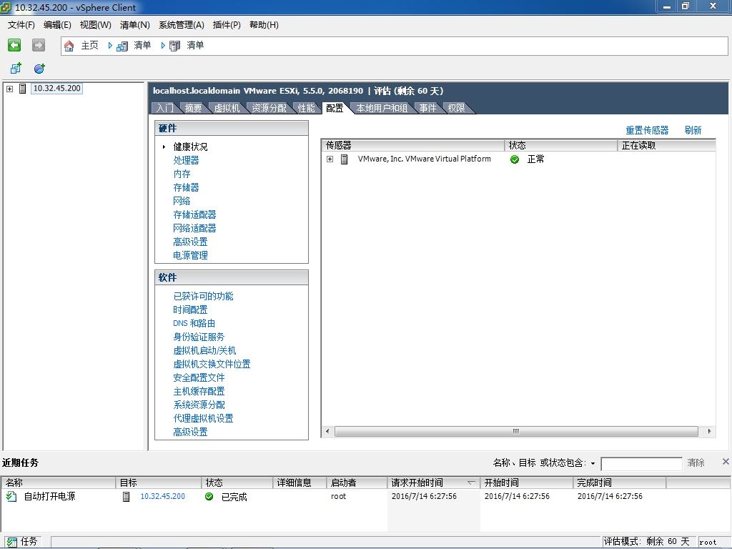
Task: Select the 健康状况 hardware item
Action: click(x=190, y=147)
